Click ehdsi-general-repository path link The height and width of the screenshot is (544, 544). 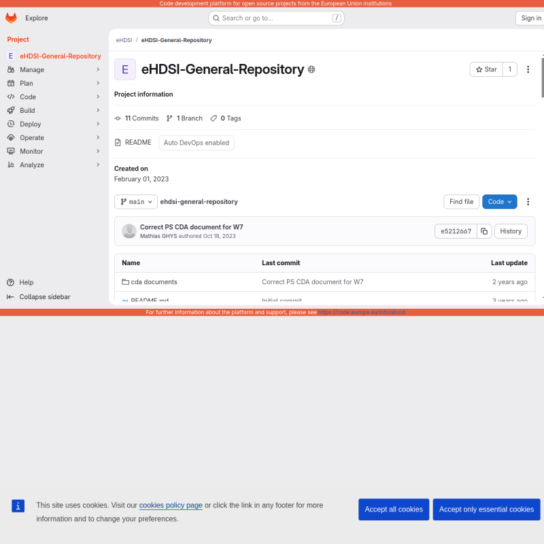[x=199, y=201]
